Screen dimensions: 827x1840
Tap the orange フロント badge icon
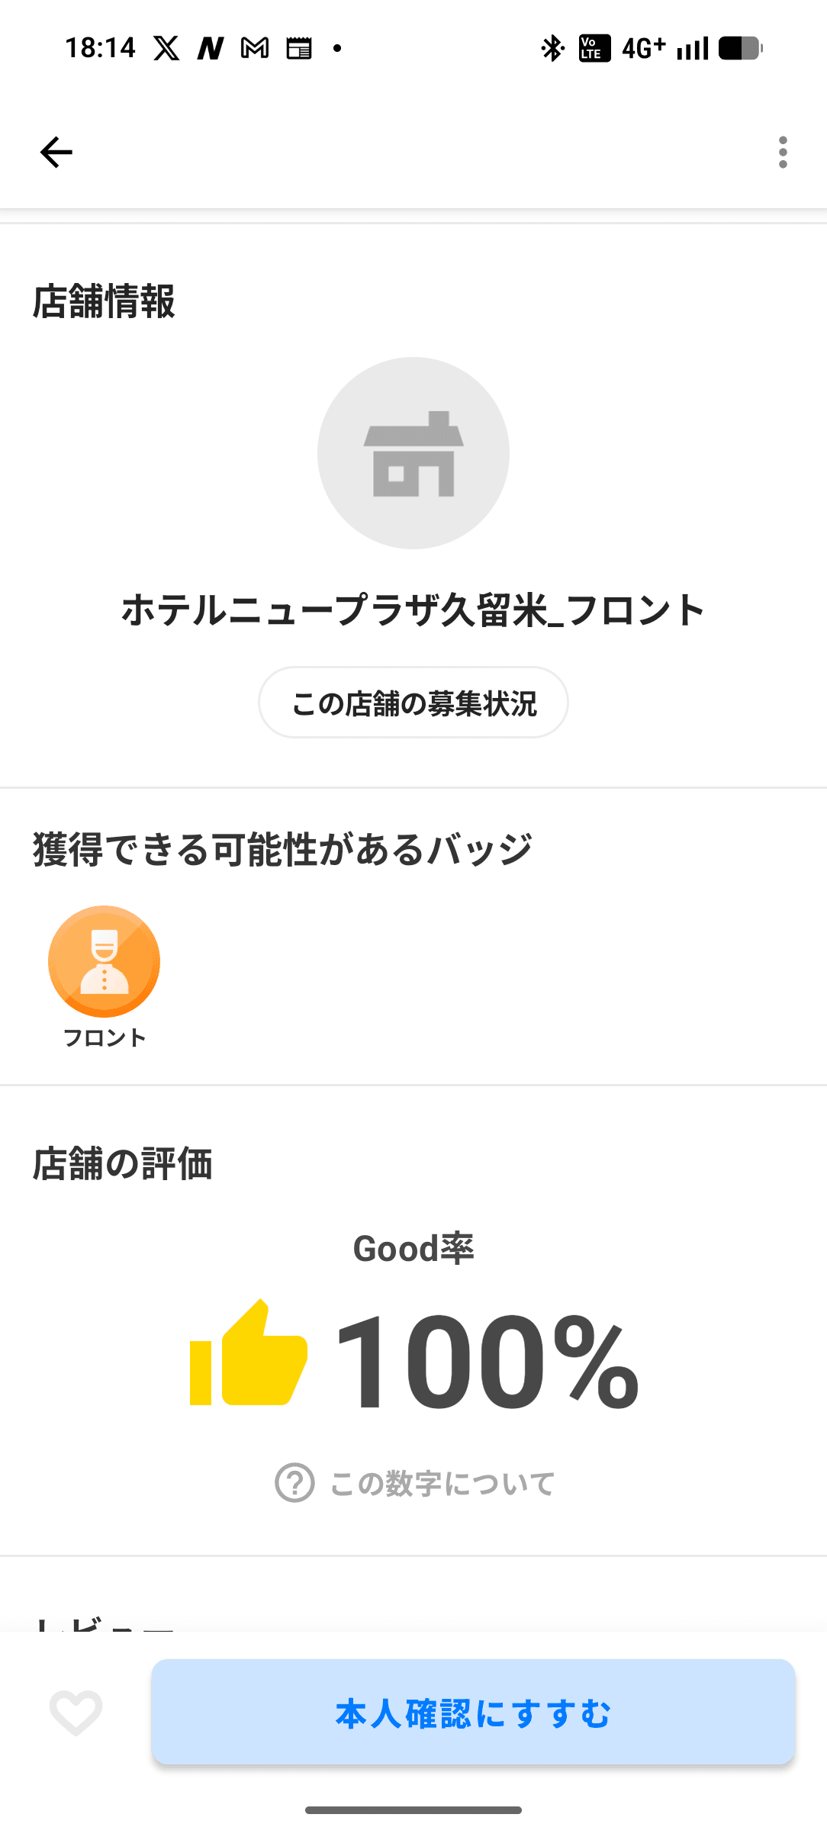(x=105, y=961)
